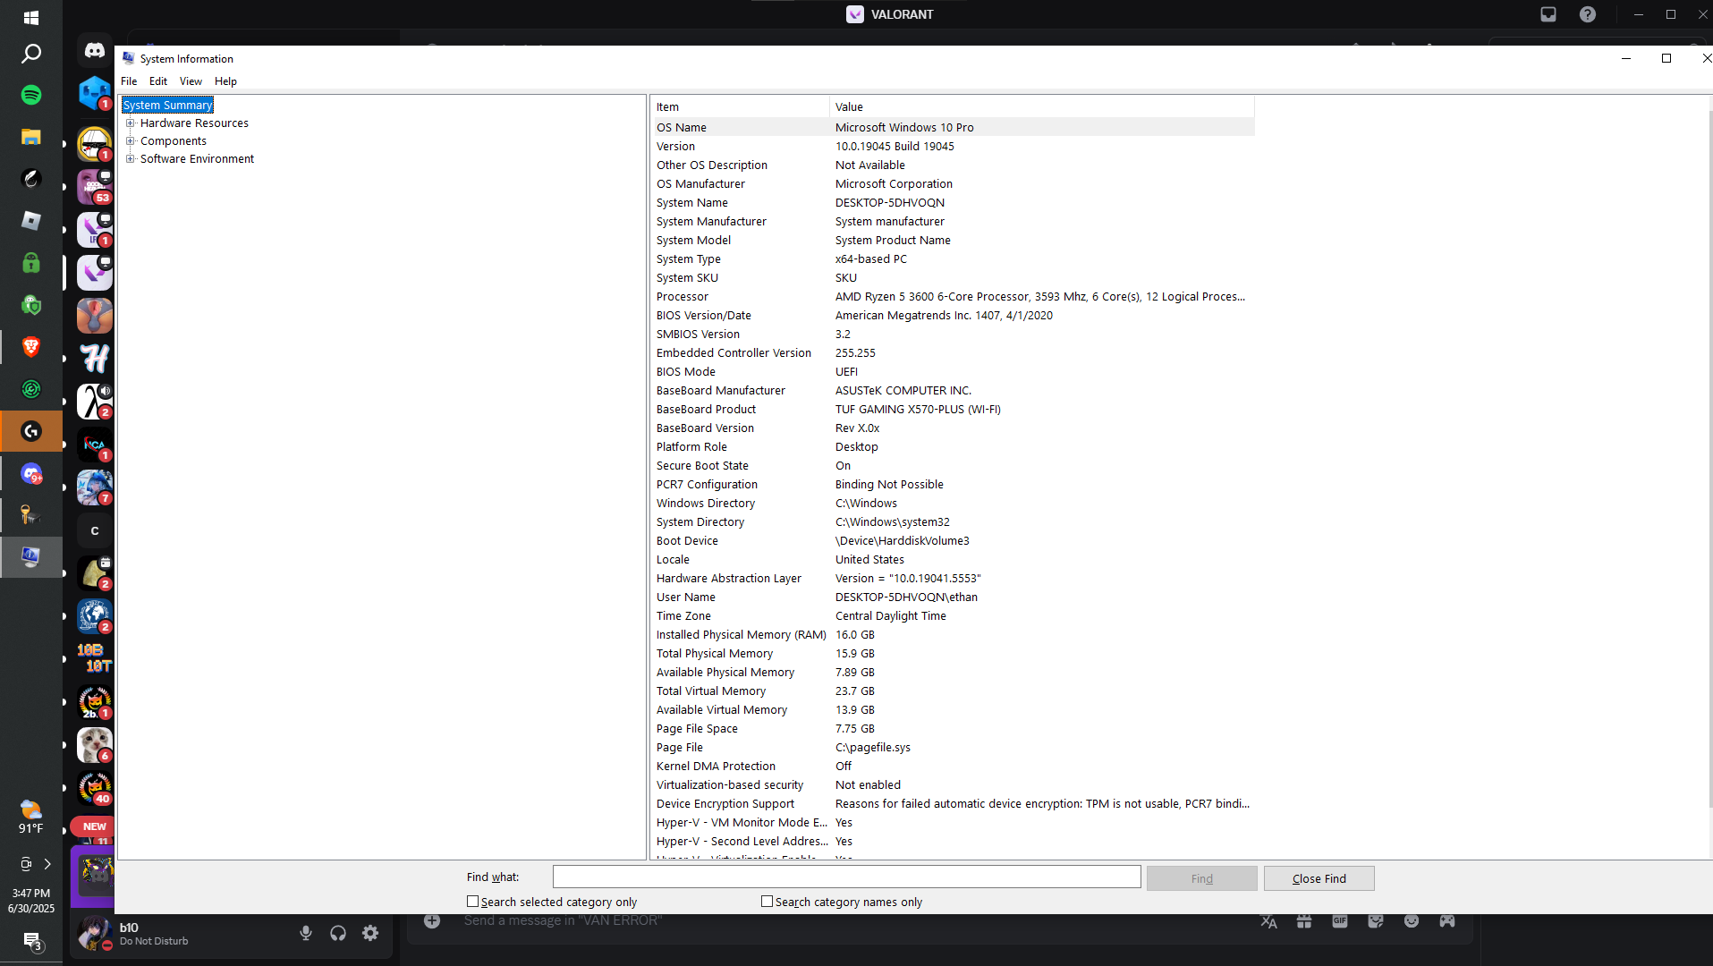Screen dimensions: 1713x966
Task: Select System Summary in the tree
Action: coord(167,106)
